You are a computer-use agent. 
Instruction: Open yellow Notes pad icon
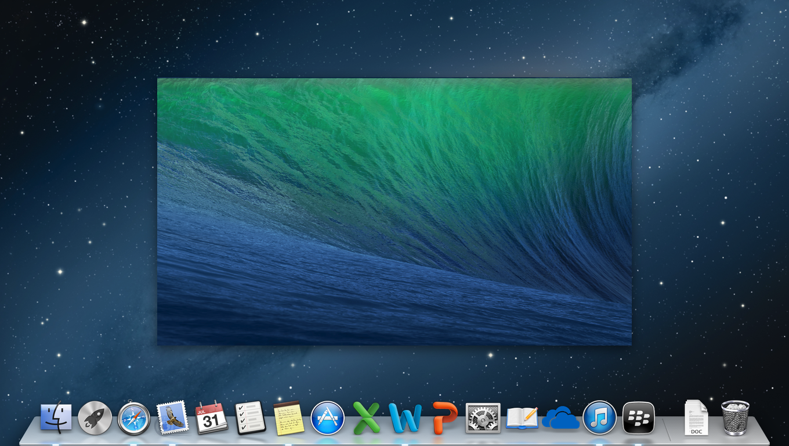[x=288, y=418]
